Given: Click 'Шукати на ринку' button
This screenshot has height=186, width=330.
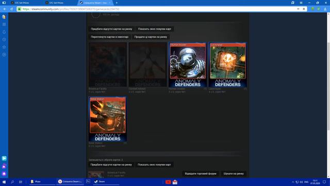Looking at the screenshot, I should [x=234, y=174].
